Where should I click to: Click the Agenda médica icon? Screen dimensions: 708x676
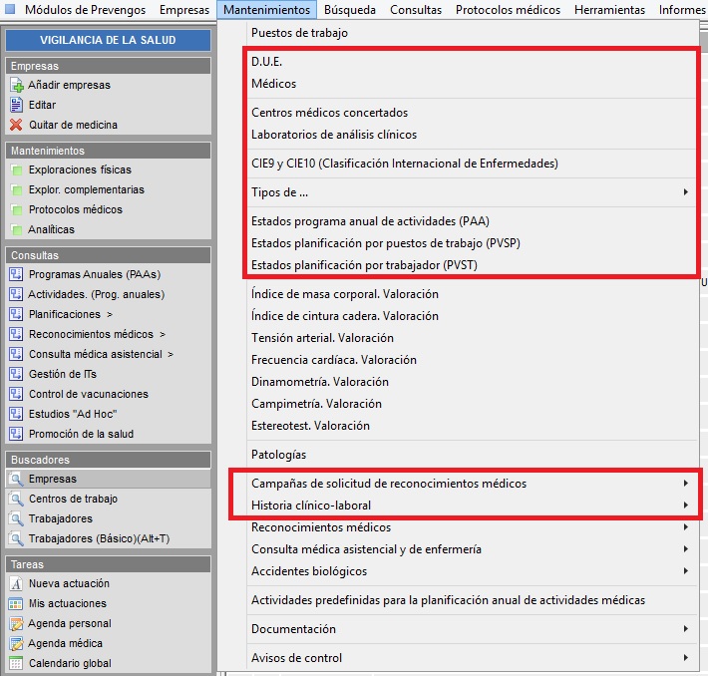pos(16,644)
